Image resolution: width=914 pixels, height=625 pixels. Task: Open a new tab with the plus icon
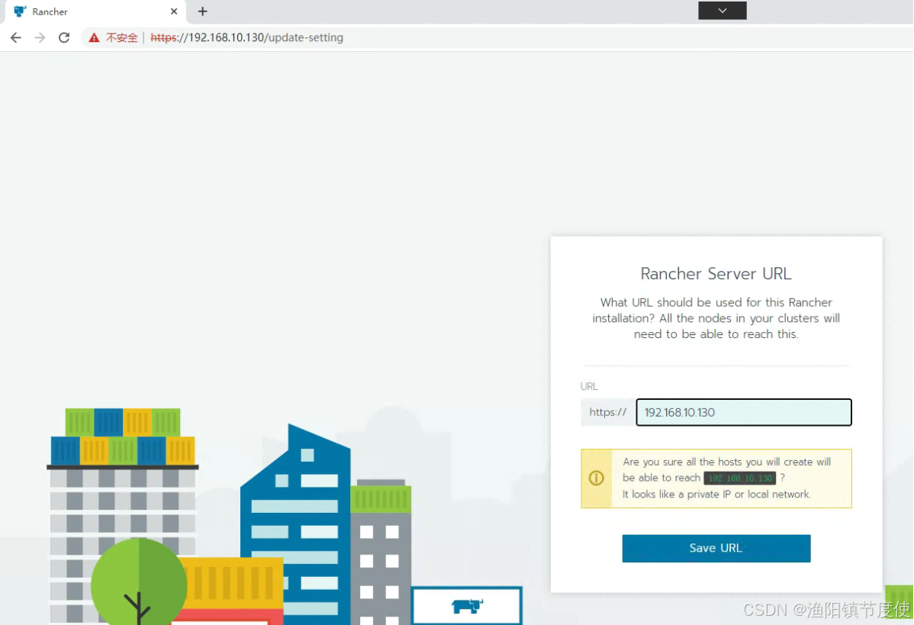(202, 11)
